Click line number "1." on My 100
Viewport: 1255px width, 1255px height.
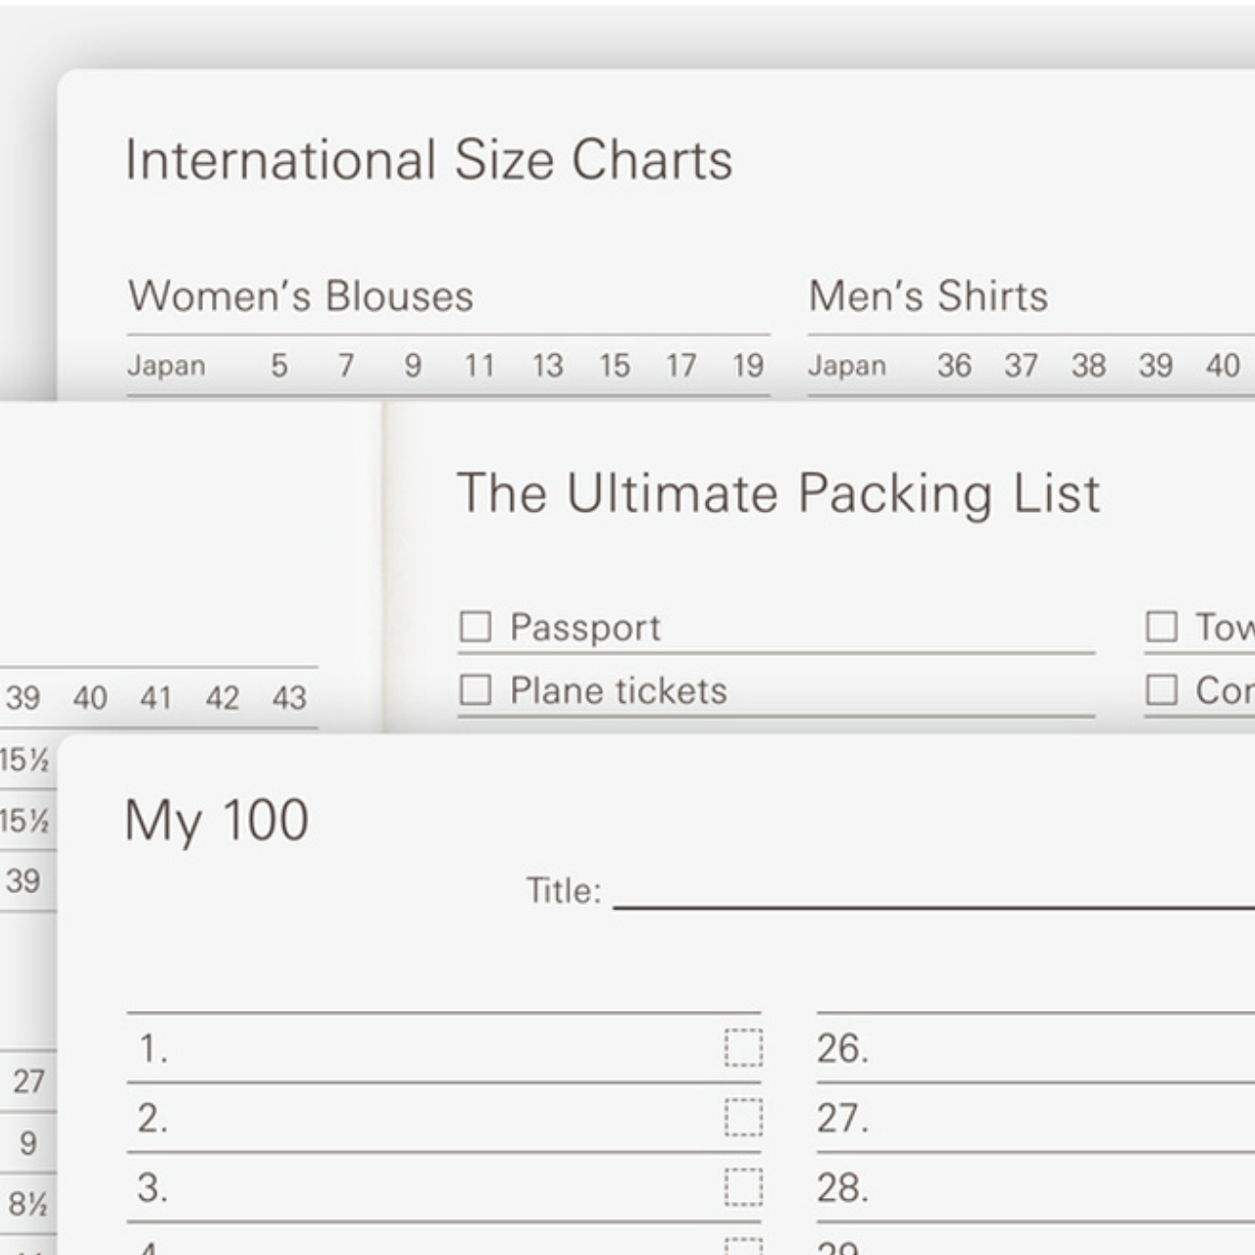coord(153,1049)
